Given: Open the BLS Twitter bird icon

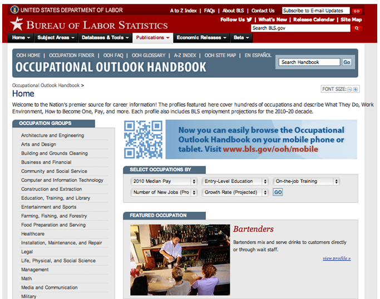Looking at the screenshot, I should (249, 19).
